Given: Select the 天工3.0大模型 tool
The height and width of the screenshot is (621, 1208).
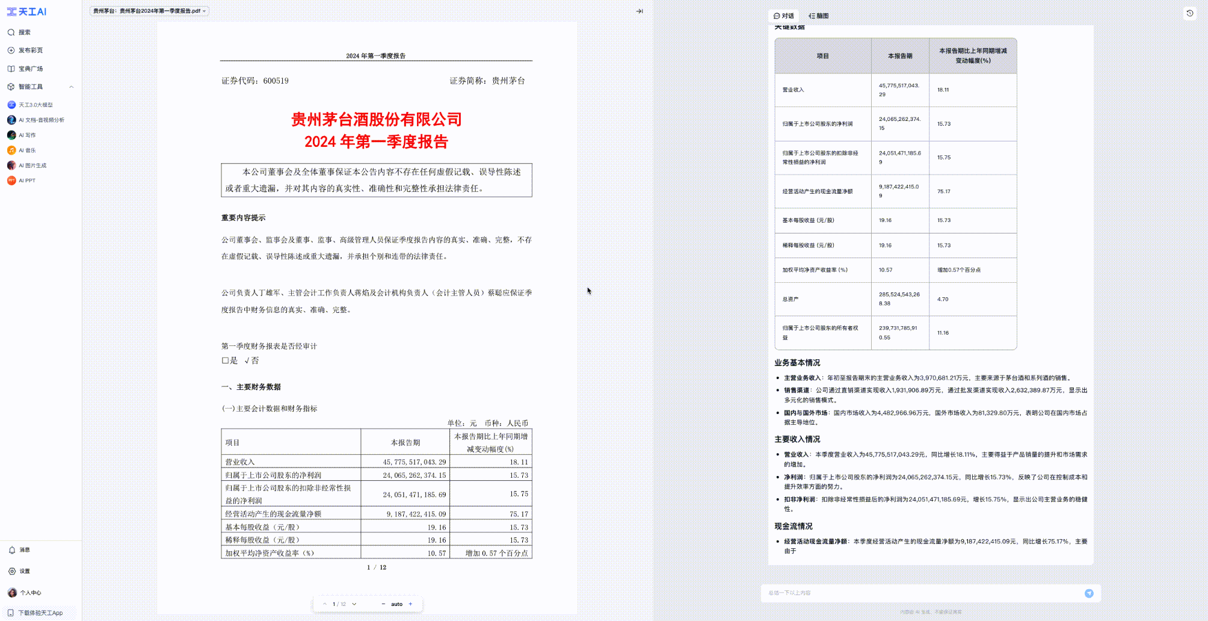Looking at the screenshot, I should tap(36, 104).
